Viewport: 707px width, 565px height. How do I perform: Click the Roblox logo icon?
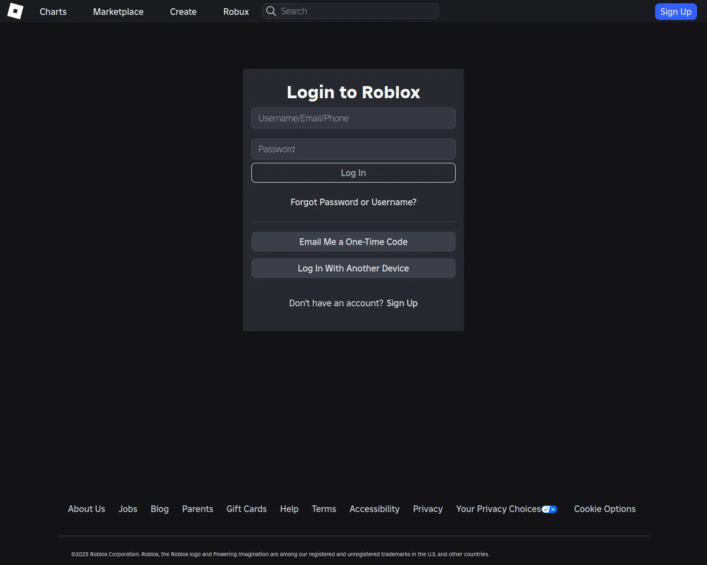[15, 11]
